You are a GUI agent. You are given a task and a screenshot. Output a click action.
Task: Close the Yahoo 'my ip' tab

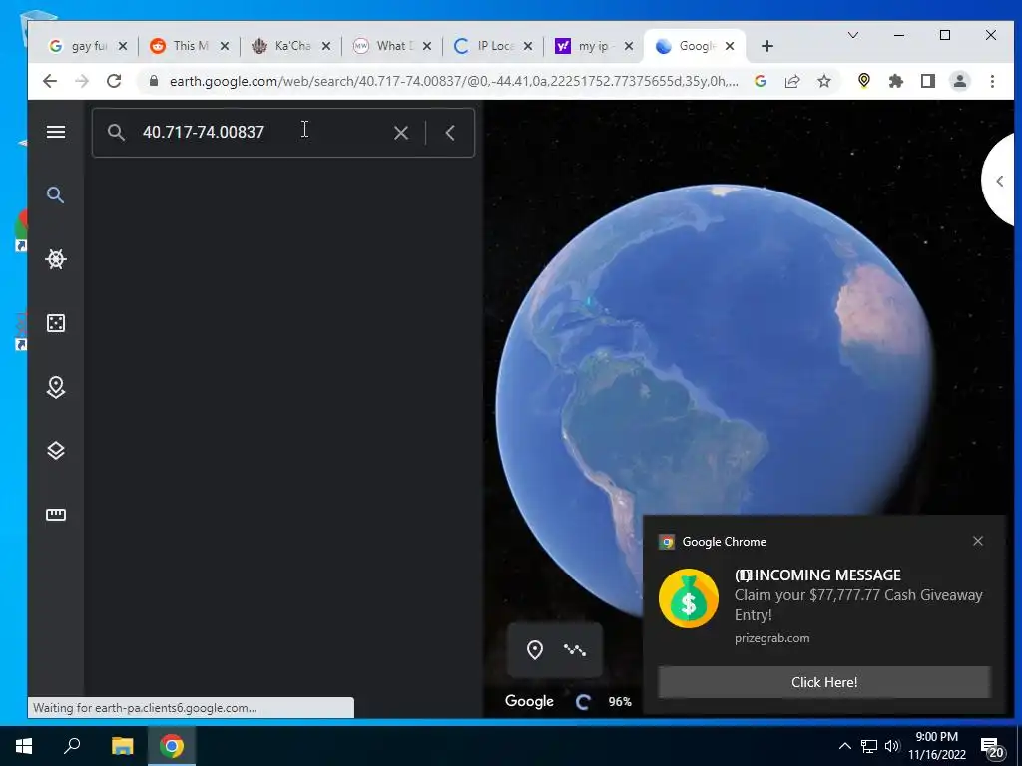tap(629, 46)
